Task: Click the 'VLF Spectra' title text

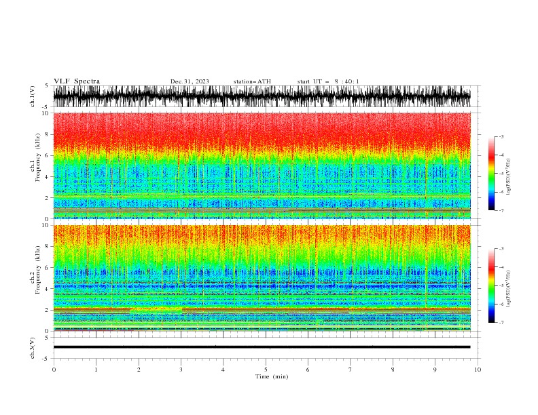Action: tap(77, 81)
